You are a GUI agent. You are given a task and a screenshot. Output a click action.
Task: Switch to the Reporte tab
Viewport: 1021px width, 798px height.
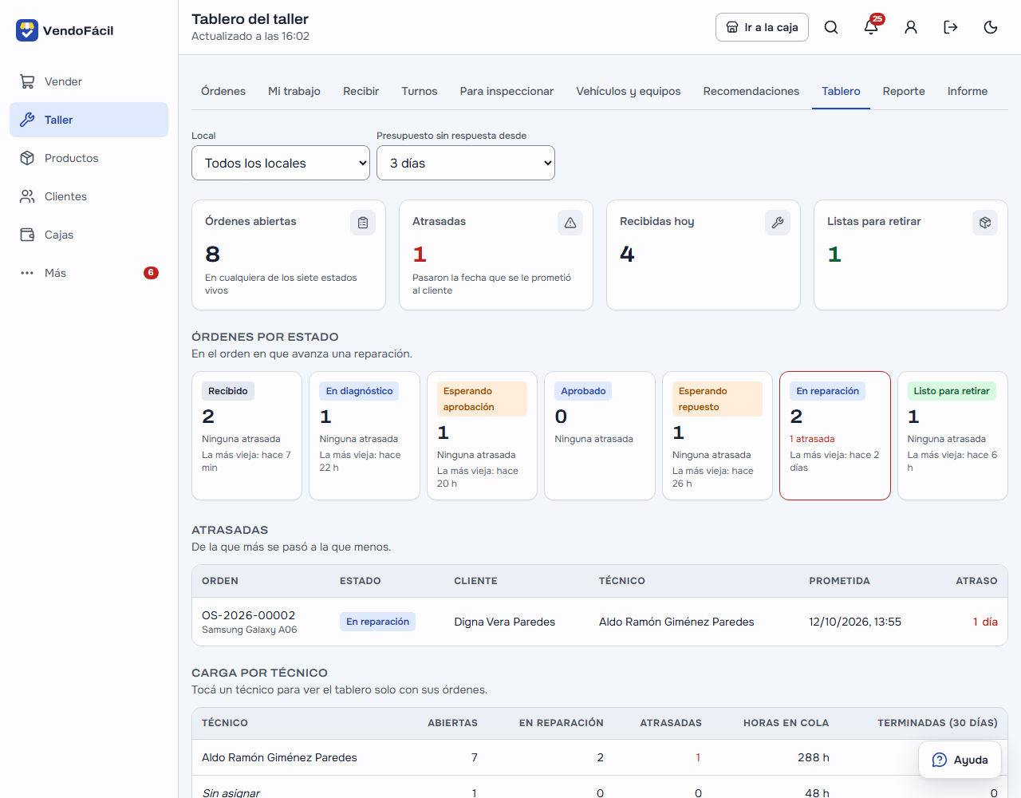[904, 91]
